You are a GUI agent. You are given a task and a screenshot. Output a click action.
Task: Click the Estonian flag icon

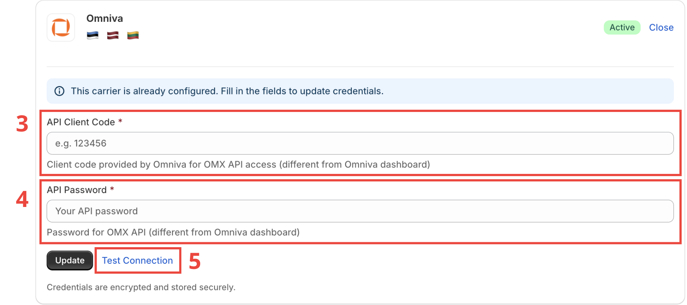point(93,35)
